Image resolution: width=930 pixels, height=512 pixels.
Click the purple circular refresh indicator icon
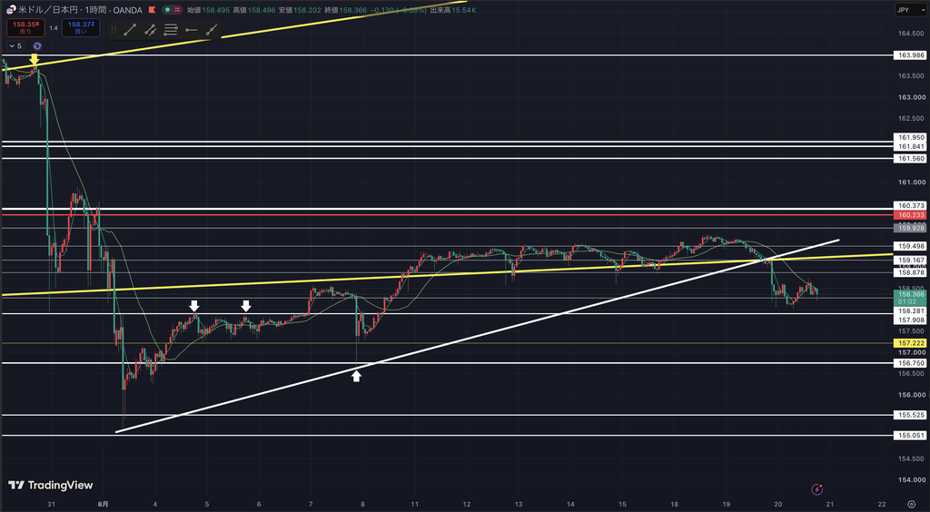pyautogui.click(x=37, y=45)
